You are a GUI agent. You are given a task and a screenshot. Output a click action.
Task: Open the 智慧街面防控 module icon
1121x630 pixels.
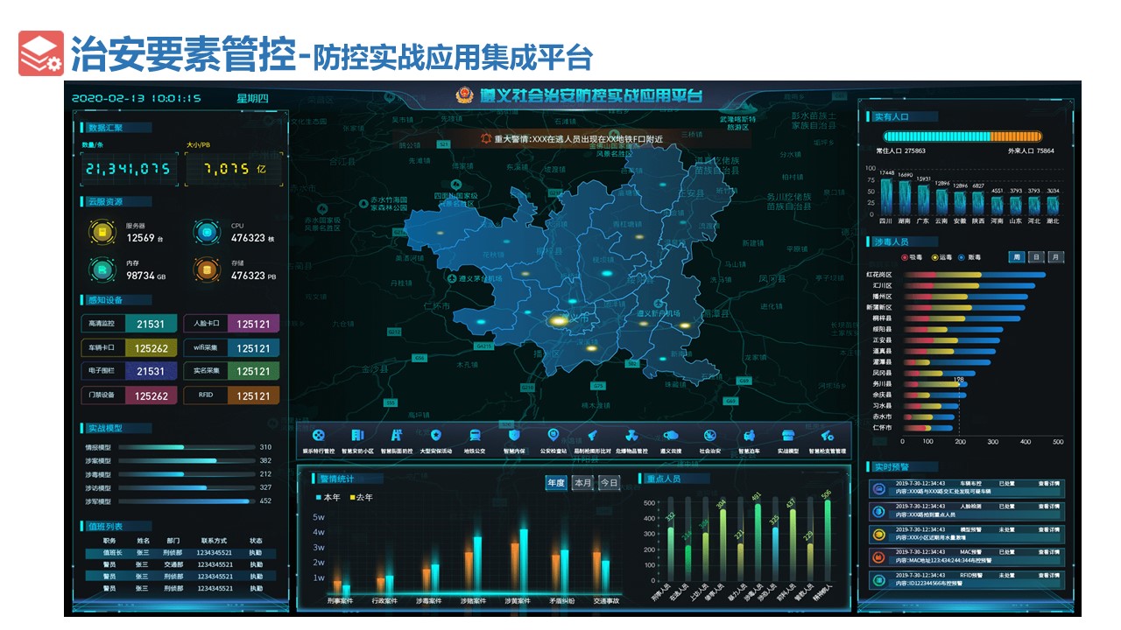coord(397,436)
